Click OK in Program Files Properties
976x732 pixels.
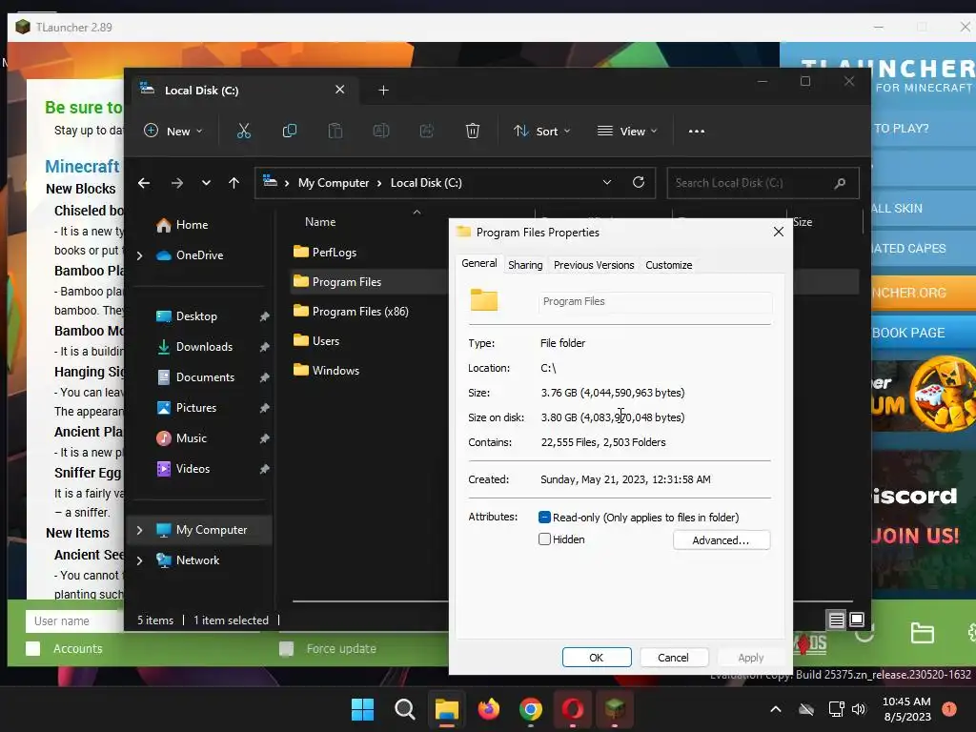[x=597, y=658]
